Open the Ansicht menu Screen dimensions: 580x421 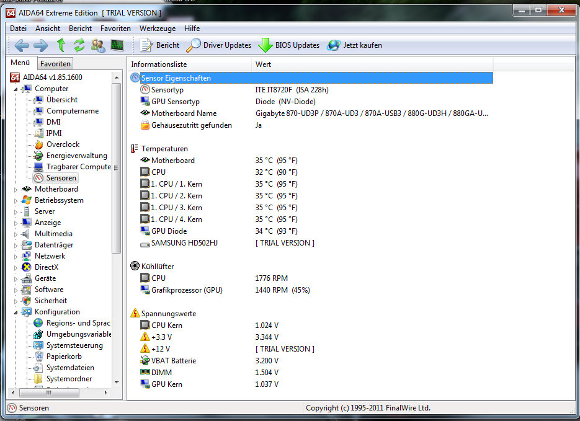tap(48, 29)
